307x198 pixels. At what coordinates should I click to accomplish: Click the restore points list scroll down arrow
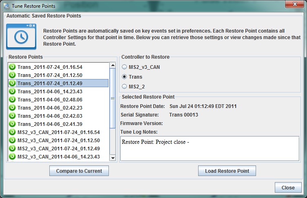point(113,158)
